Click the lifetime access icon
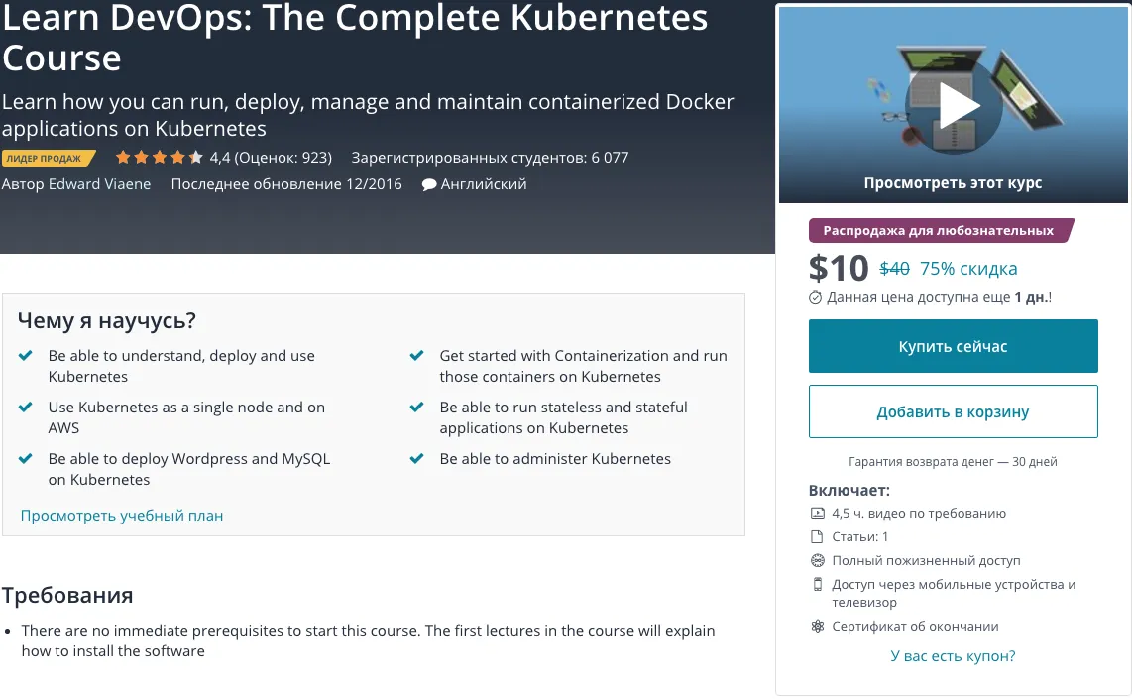1132x699 pixels. point(818,561)
